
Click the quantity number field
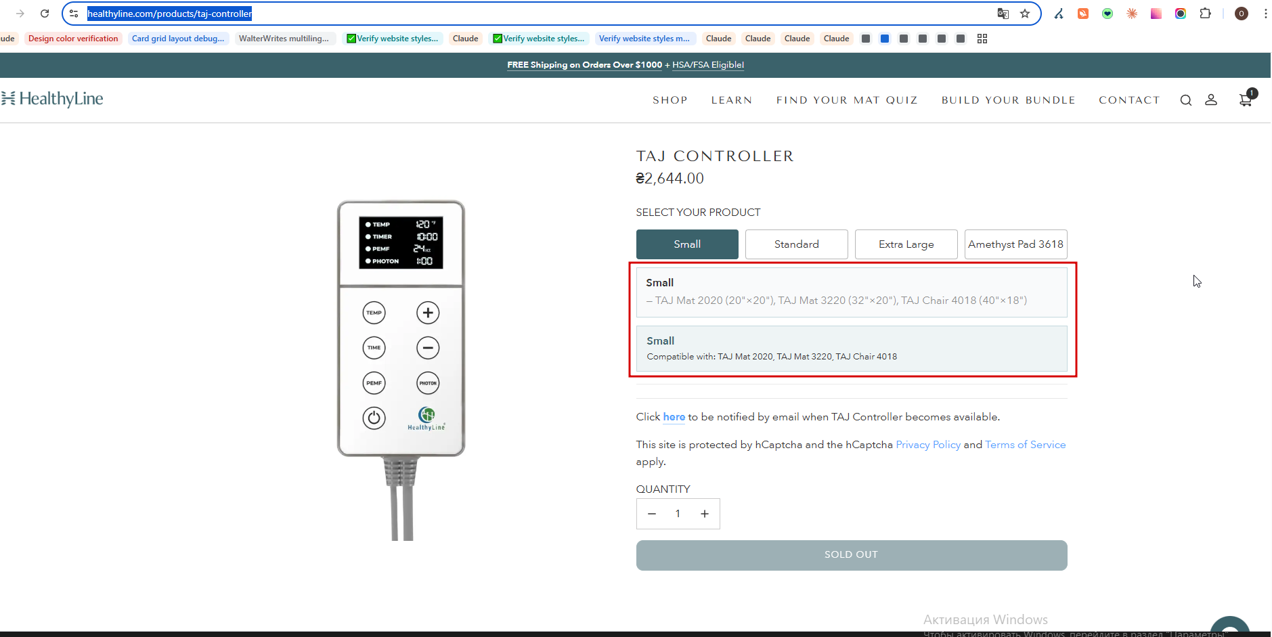point(678,514)
